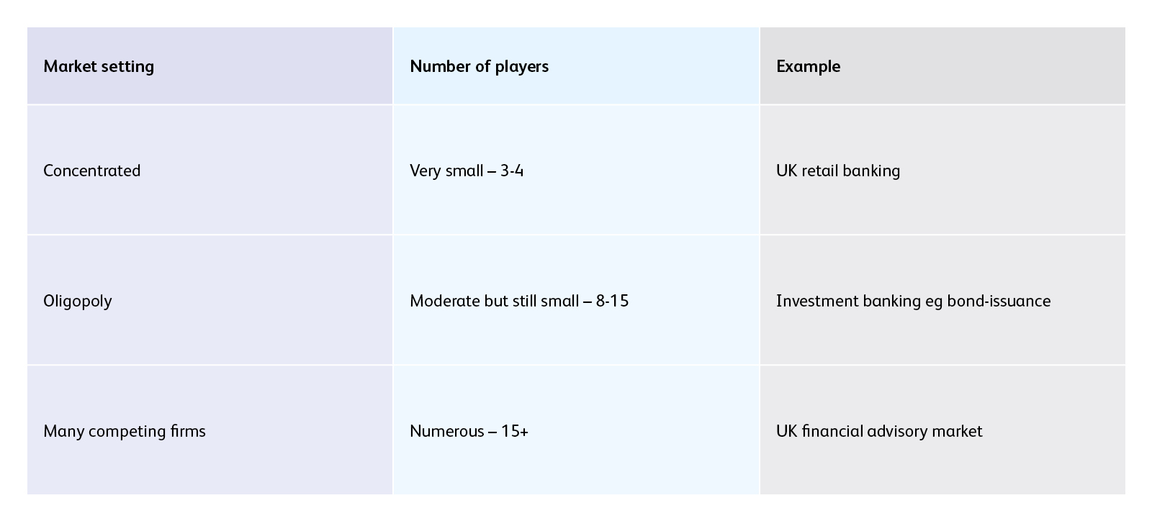Screen dimensions: 1152x521
Task: Select the 3-4 text in Concentrated row
Action: (x=512, y=171)
